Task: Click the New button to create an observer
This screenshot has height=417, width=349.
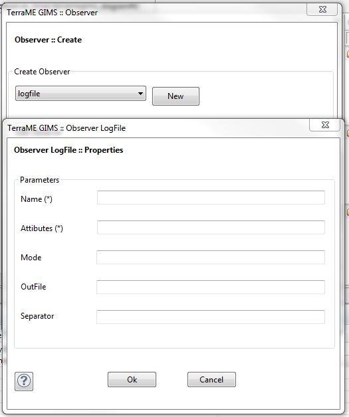Action: (x=175, y=96)
